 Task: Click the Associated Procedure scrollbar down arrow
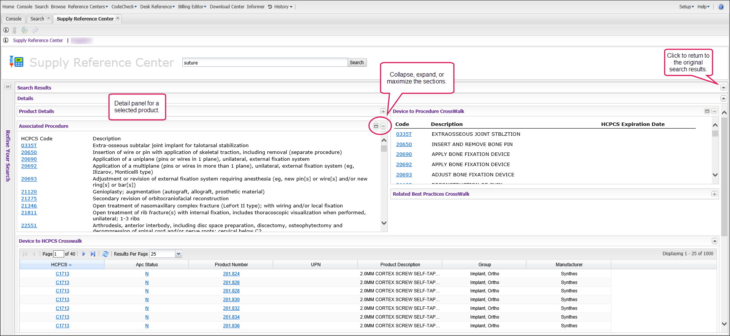[x=384, y=223]
